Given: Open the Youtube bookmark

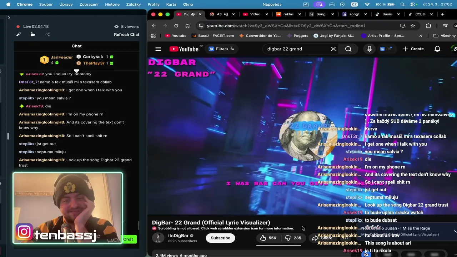Looking at the screenshot, I should (176, 36).
